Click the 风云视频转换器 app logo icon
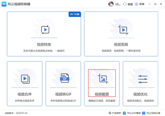 pos(4,4)
